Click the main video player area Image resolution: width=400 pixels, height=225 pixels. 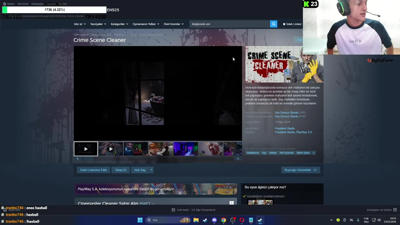[158, 93]
